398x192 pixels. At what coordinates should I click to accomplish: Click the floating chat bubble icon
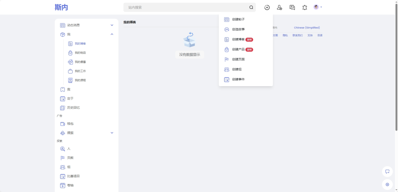pyautogui.click(x=388, y=171)
